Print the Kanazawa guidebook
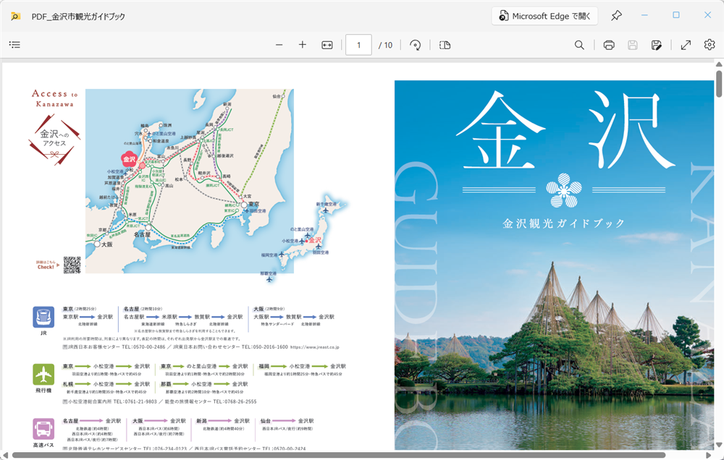This screenshot has height=460, width=724. click(x=608, y=45)
